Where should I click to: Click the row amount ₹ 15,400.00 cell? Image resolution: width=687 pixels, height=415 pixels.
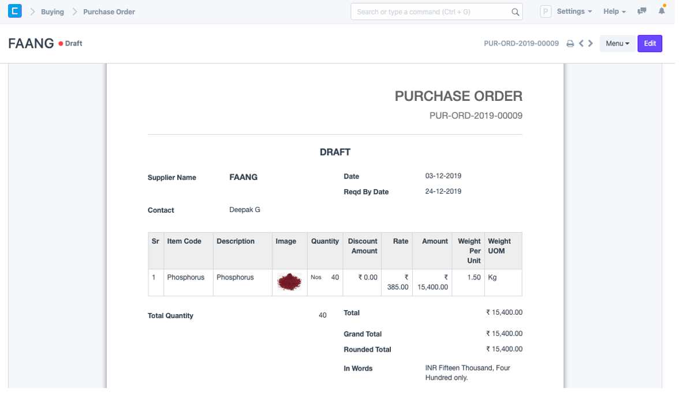pos(433,282)
